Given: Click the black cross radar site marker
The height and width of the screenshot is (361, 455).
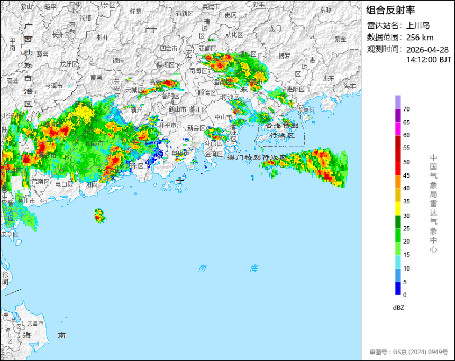Looking at the screenshot, I should [180, 180].
